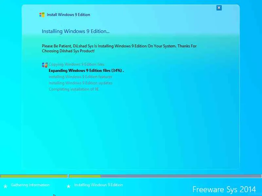
Task: Click the bottom 'Installing Windows 9 Edition' stage label
Action: pos(99,185)
